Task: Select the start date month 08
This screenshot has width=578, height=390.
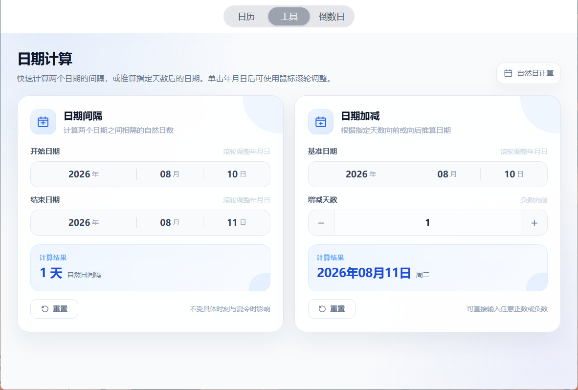Action: pos(170,174)
